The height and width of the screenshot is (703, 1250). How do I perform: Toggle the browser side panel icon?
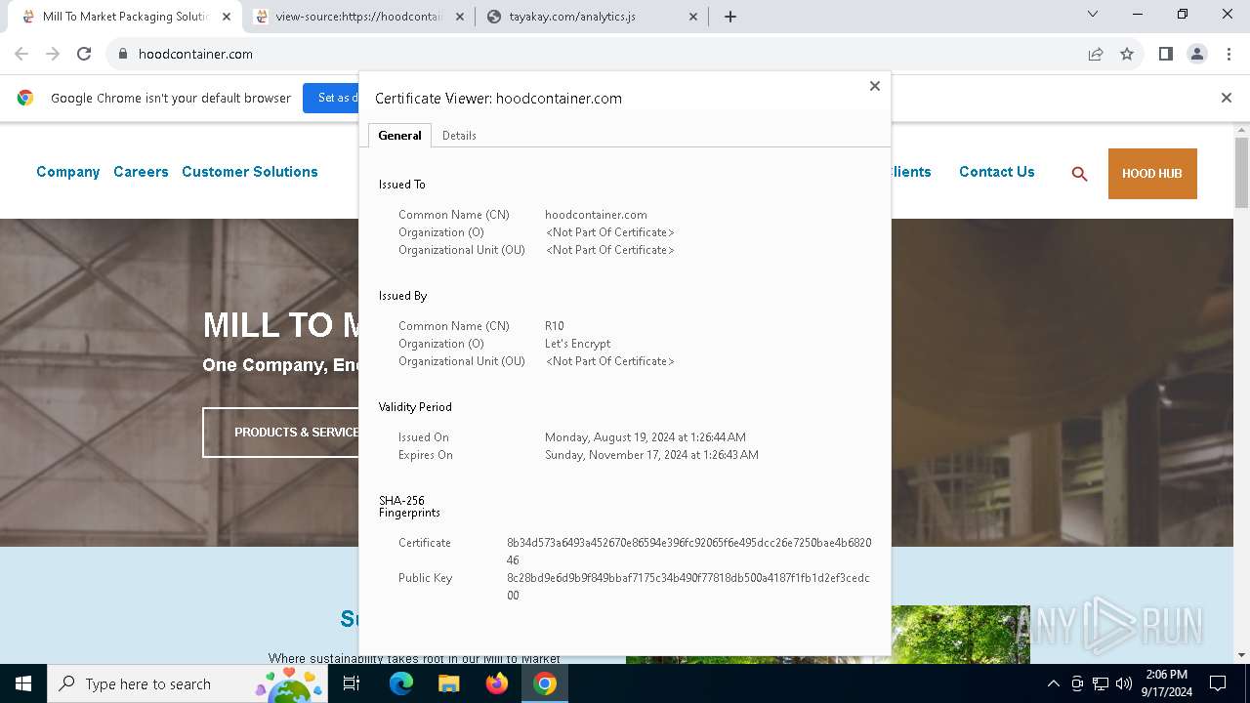tap(1165, 54)
